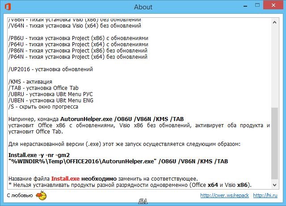Click the red Install.exe text
This screenshot has height=206, width=286.
pyautogui.click(x=66, y=179)
